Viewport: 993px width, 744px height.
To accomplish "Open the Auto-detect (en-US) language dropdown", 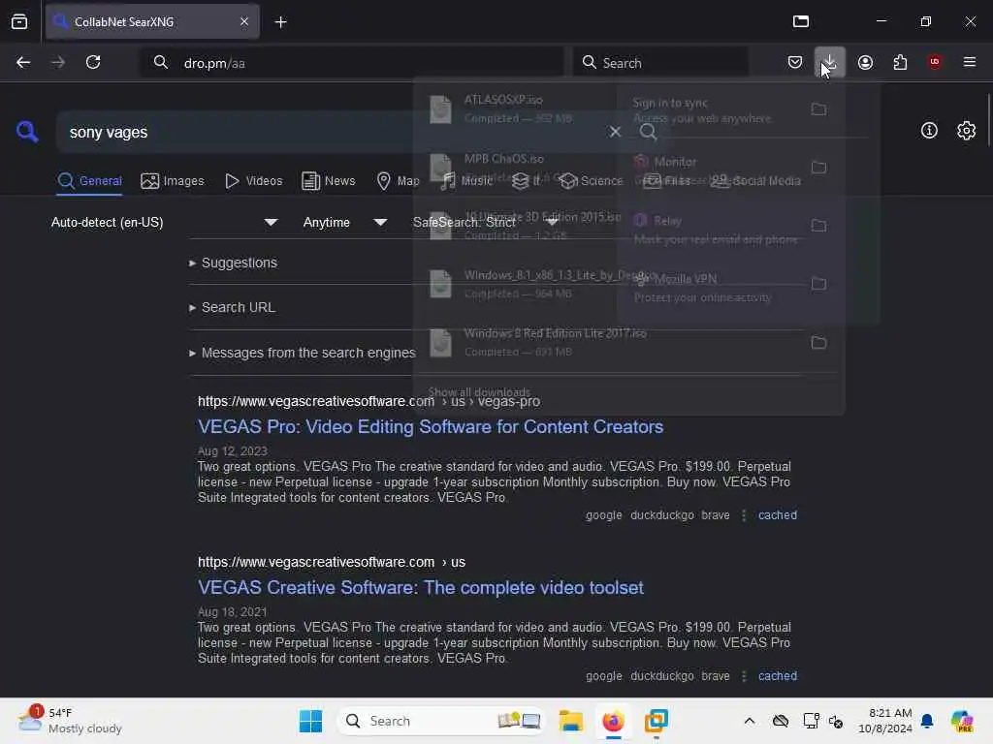I will click(164, 223).
